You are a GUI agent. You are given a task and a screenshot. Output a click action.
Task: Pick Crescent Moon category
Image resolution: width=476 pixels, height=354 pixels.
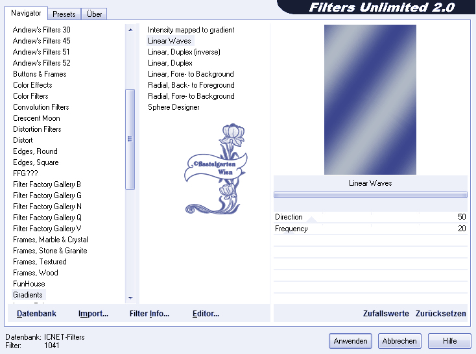pyautogui.click(x=36, y=118)
